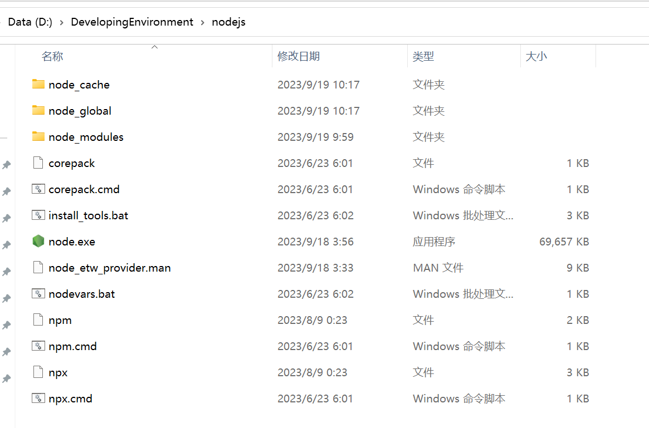
Task: Click the npx.cmd script icon
Action: [x=38, y=399]
